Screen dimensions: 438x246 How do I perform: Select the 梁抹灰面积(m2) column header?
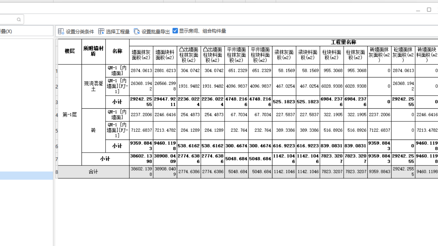click(284, 55)
